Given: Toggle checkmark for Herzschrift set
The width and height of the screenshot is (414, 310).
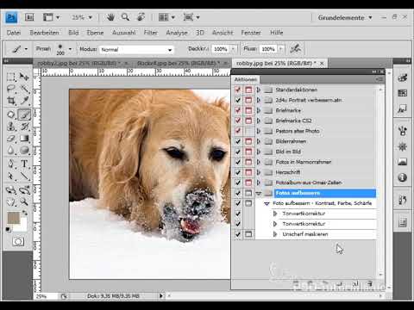Looking at the screenshot, I should [x=238, y=172].
